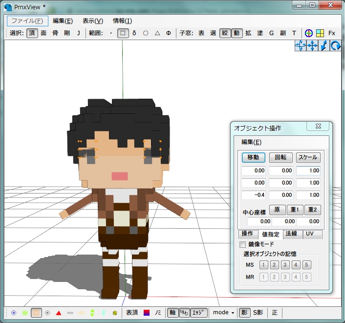Click the blue vertex display icon in bottom toolbar

14,313
